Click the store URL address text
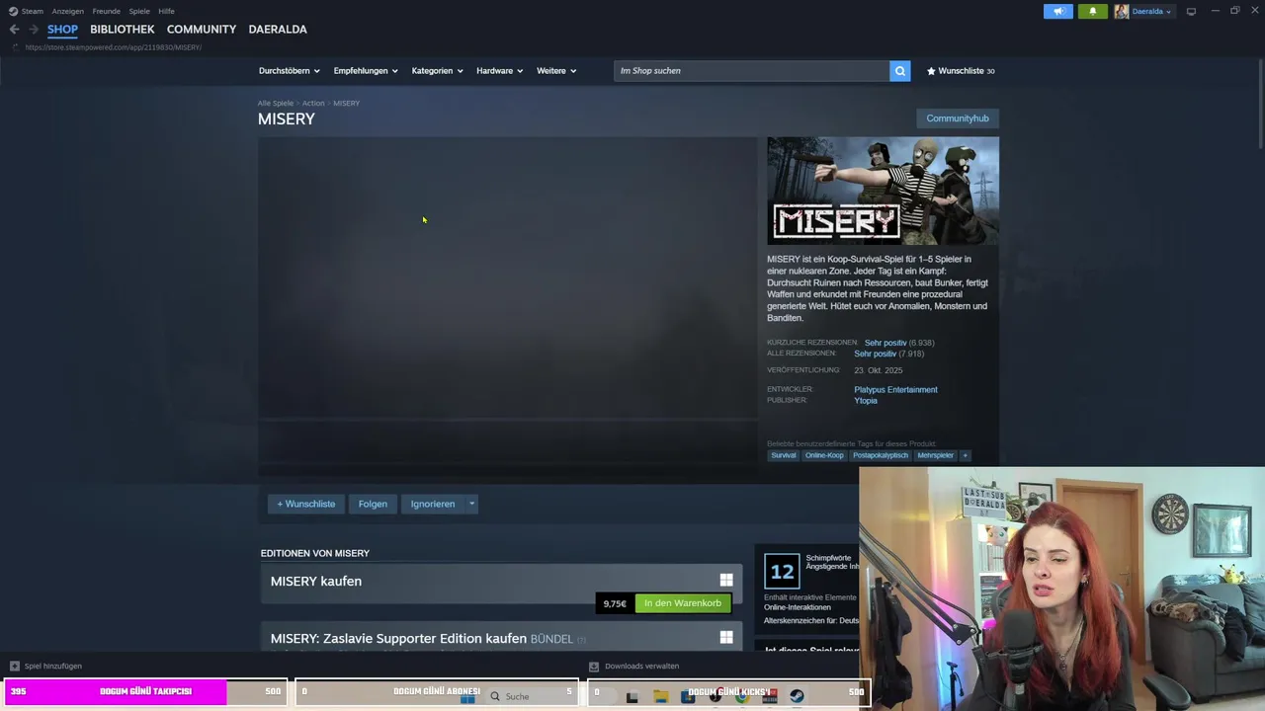This screenshot has height=711, width=1265. (x=114, y=47)
